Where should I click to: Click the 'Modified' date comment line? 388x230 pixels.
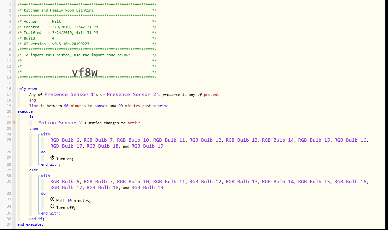click(x=87, y=33)
